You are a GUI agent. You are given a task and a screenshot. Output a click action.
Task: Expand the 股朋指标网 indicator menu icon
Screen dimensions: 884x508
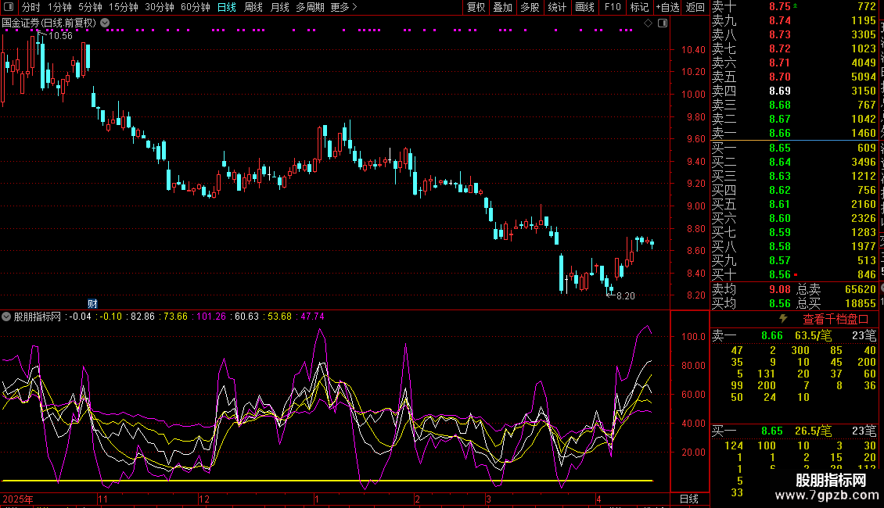[x=6, y=317]
